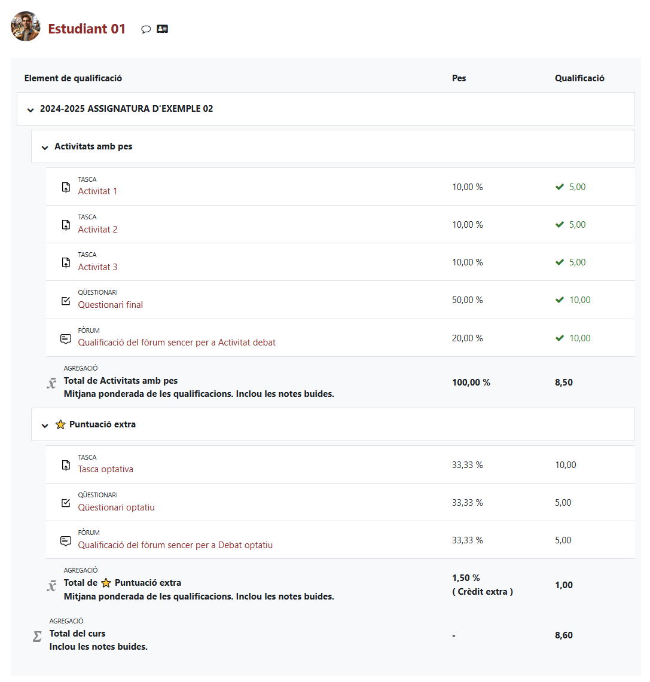Viewport: 650px width, 682px height.
Task: Collapse the Puntuació extra section
Action: 45,425
